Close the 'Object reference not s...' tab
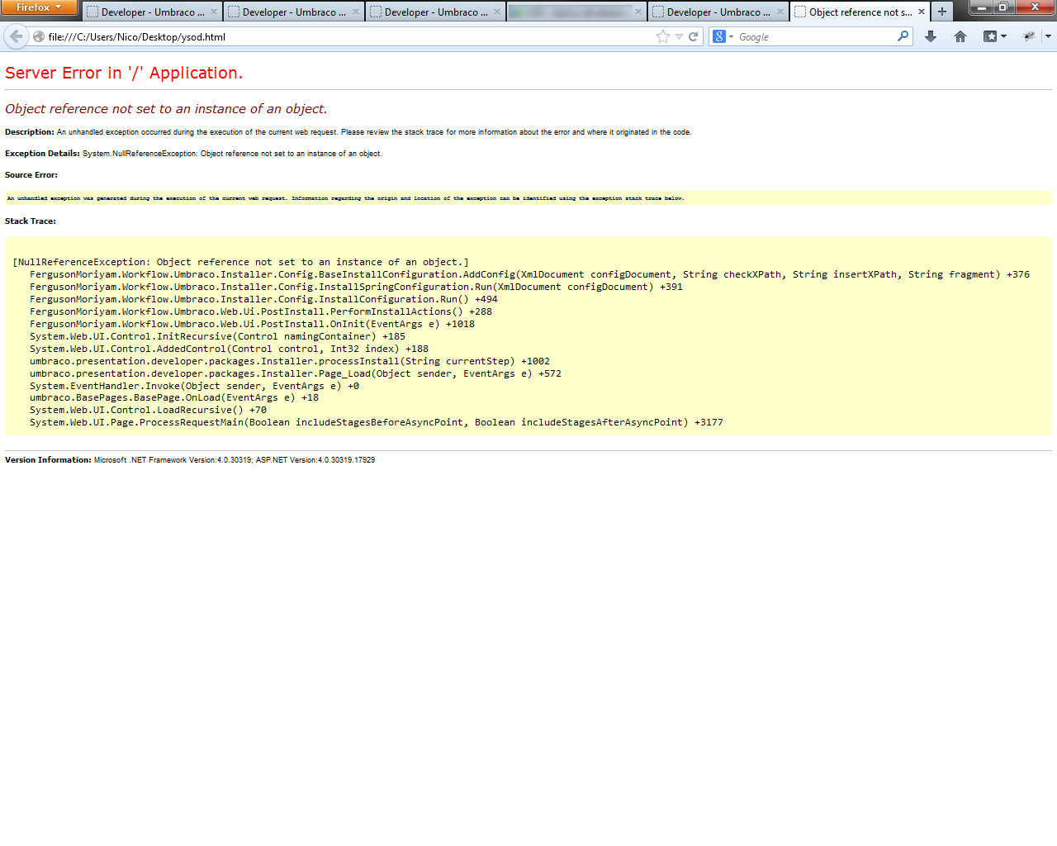Screen dimensions: 1057x846 pyautogui.click(x=922, y=12)
